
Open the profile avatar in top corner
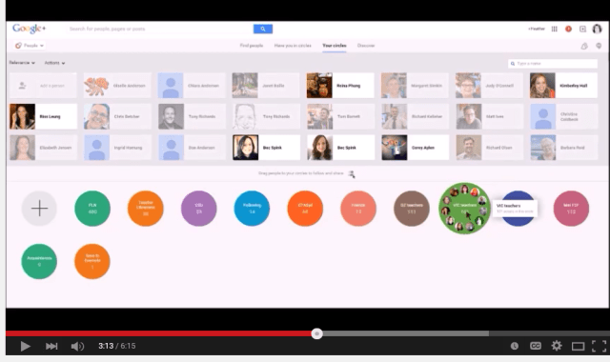[597, 29]
